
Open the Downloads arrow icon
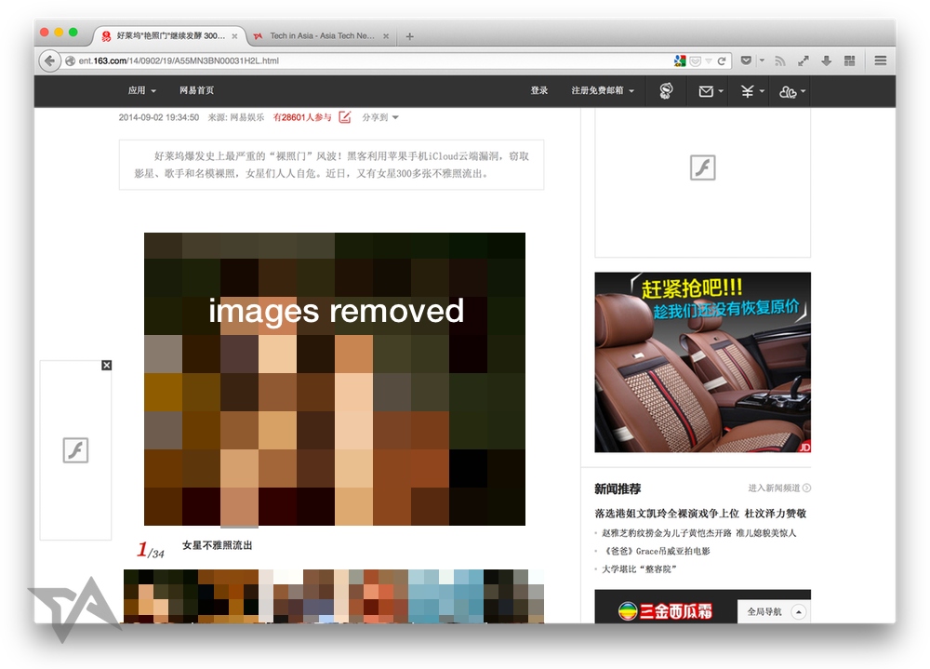826,60
